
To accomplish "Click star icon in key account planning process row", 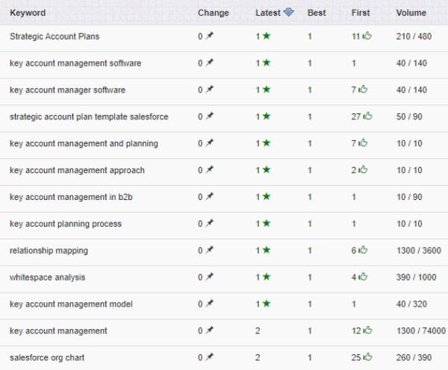I will (x=267, y=223).
